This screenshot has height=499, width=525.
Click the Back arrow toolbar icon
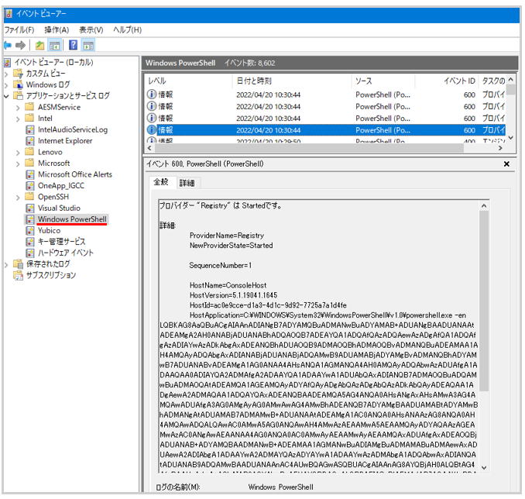pos(8,45)
